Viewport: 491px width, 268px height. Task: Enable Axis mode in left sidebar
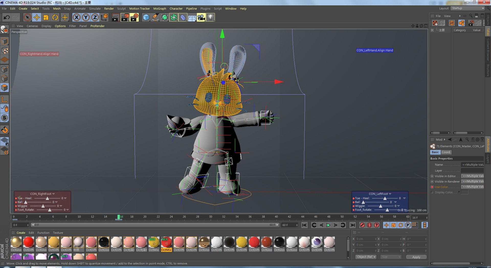[x=5, y=99]
